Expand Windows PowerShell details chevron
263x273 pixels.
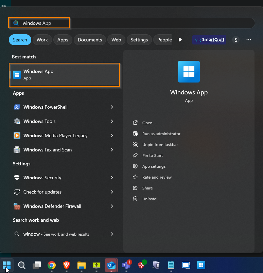tap(112, 107)
